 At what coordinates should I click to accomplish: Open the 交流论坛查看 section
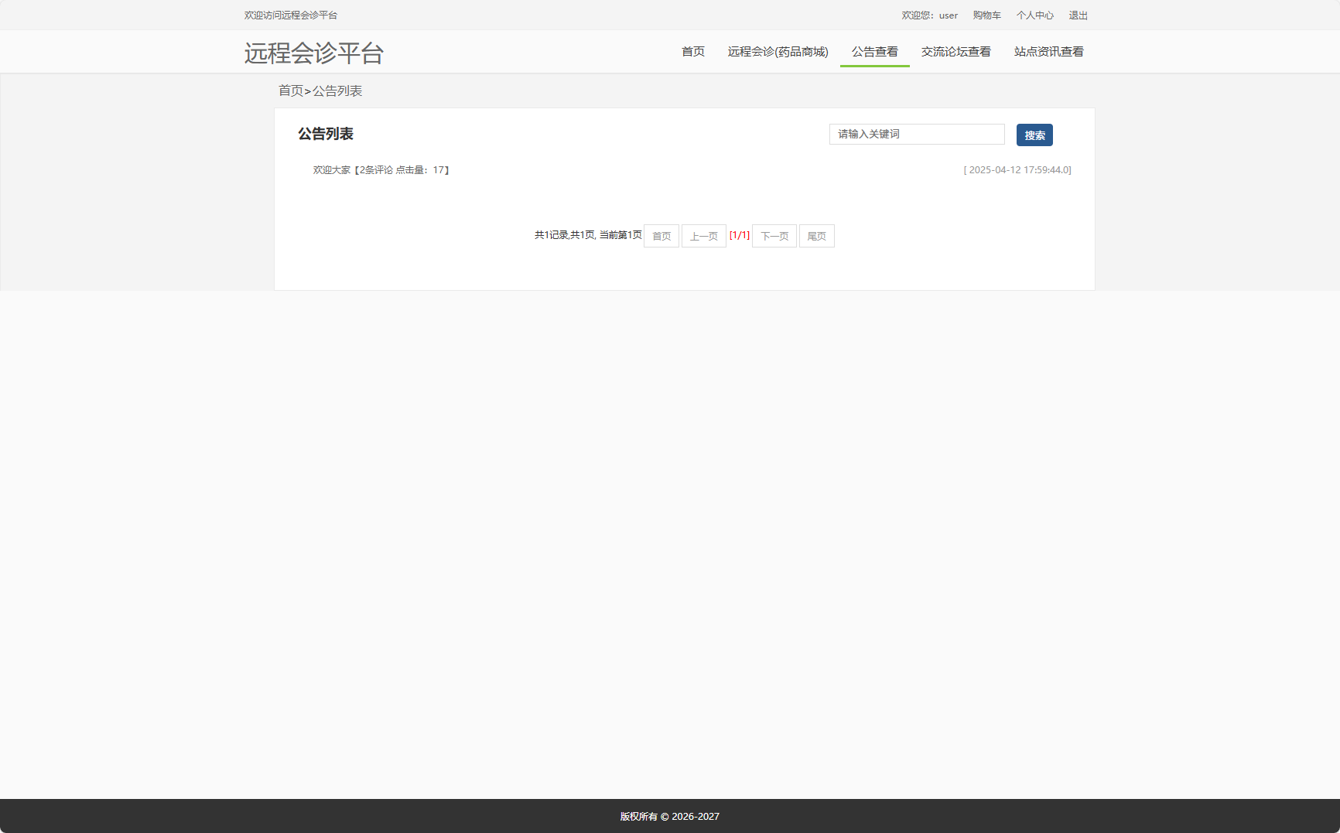click(955, 51)
